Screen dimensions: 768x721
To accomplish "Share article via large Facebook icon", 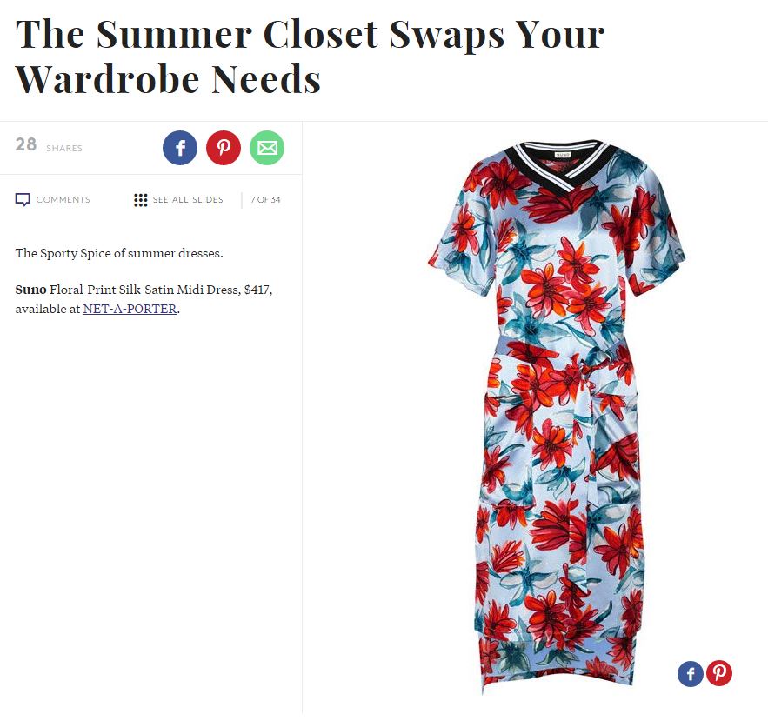I will [180, 148].
